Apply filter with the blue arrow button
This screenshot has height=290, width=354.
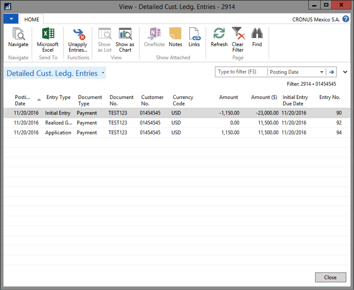click(331, 72)
